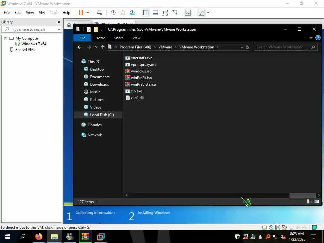Select zip.exe file
This screenshot has height=243, width=324.
tap(134, 91)
